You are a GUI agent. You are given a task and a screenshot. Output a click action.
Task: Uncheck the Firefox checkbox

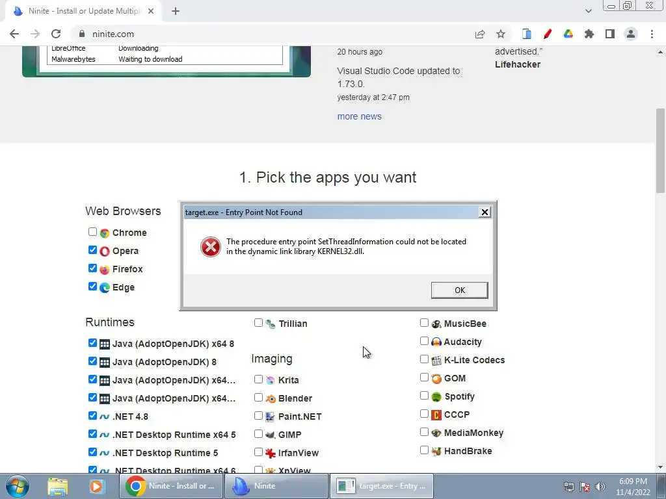point(92,268)
